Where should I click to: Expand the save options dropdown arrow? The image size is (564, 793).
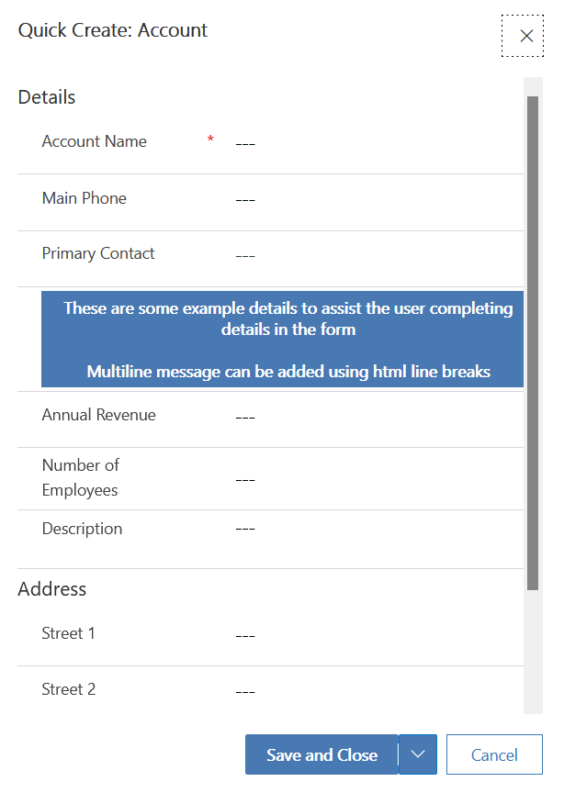point(418,754)
